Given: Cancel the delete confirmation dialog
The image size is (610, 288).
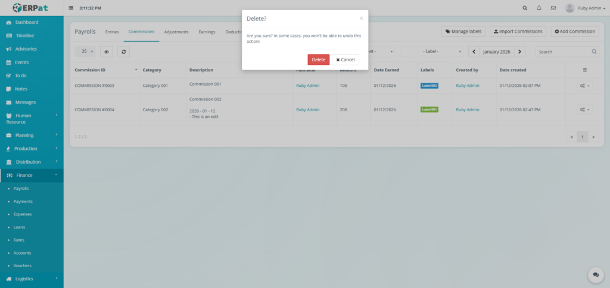Looking at the screenshot, I should [346, 60].
